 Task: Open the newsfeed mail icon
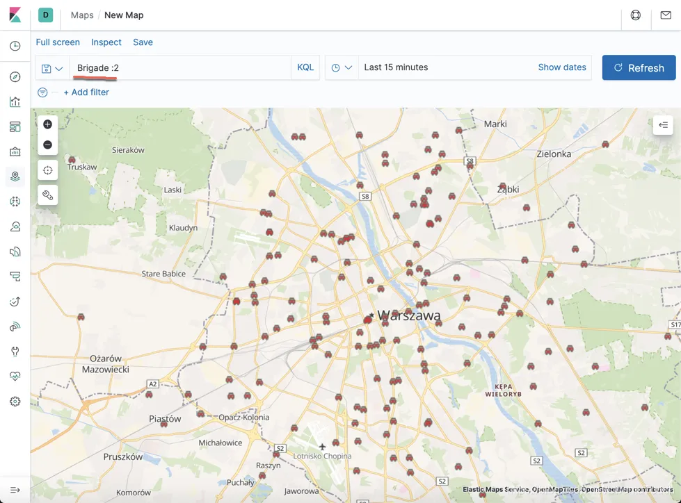point(666,15)
